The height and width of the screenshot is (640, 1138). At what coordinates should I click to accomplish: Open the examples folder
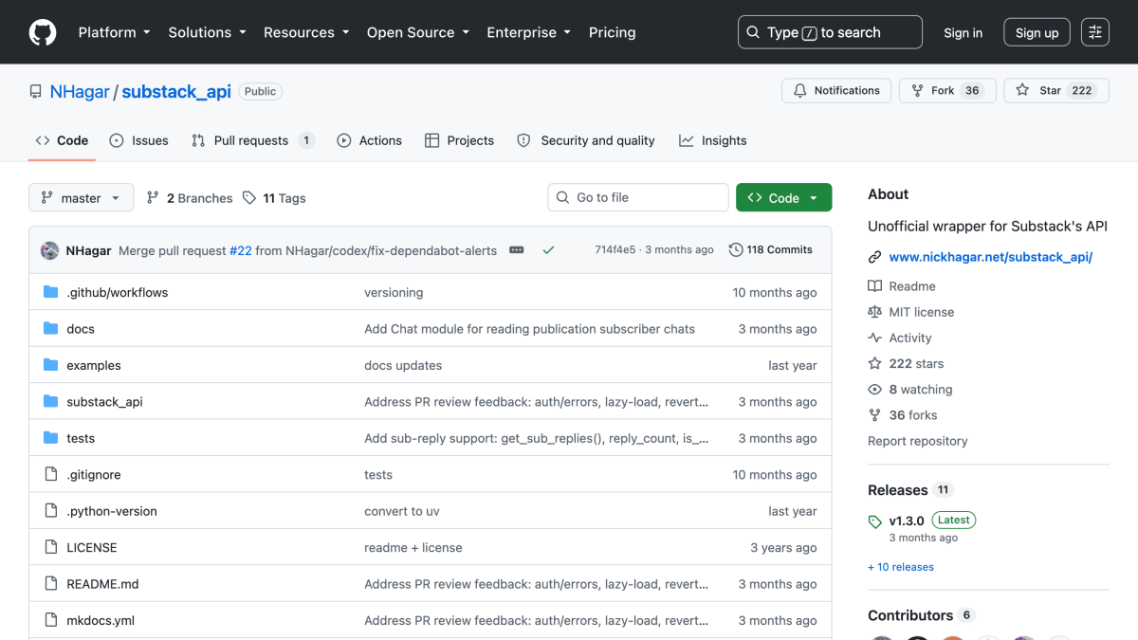point(94,365)
